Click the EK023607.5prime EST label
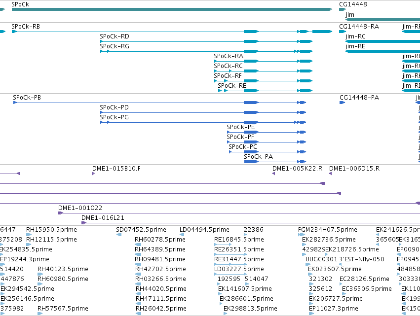 coord(335,269)
